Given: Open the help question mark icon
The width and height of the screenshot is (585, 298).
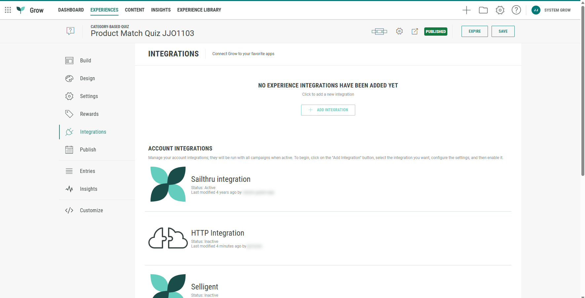Looking at the screenshot, I should [x=516, y=10].
